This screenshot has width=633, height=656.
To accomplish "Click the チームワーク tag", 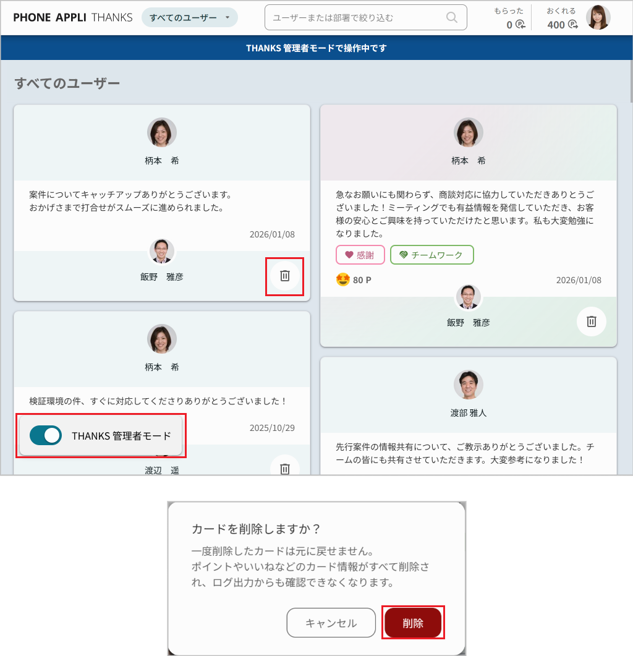I will (431, 255).
